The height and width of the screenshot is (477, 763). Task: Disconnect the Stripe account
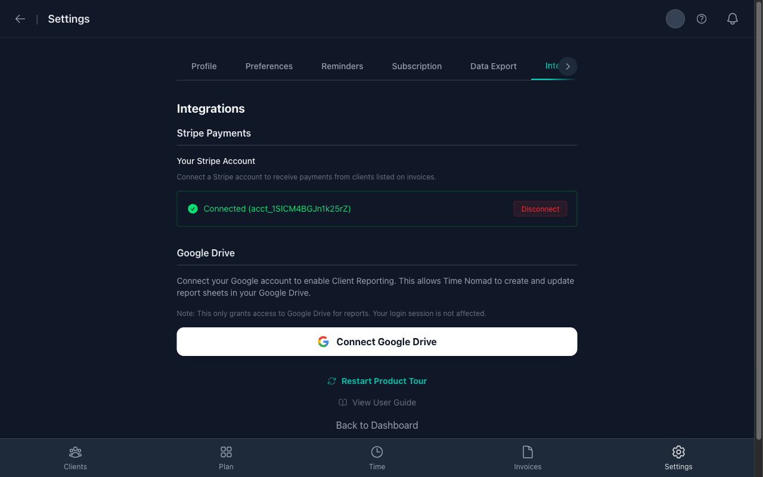coord(540,209)
